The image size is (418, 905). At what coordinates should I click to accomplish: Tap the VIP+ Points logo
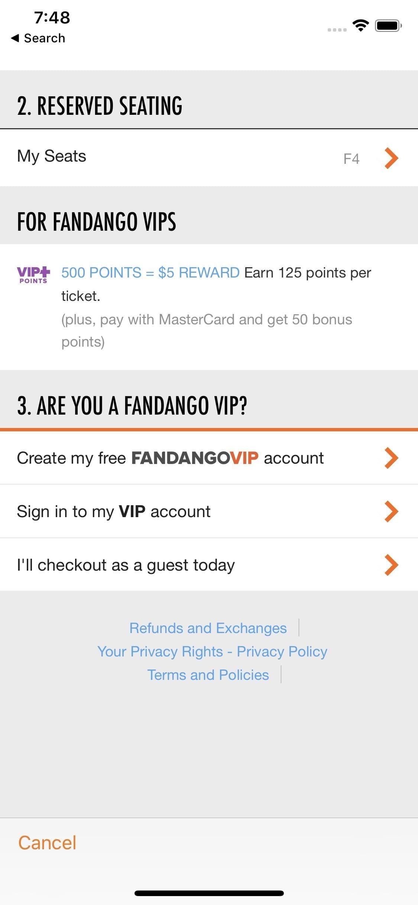pos(33,275)
